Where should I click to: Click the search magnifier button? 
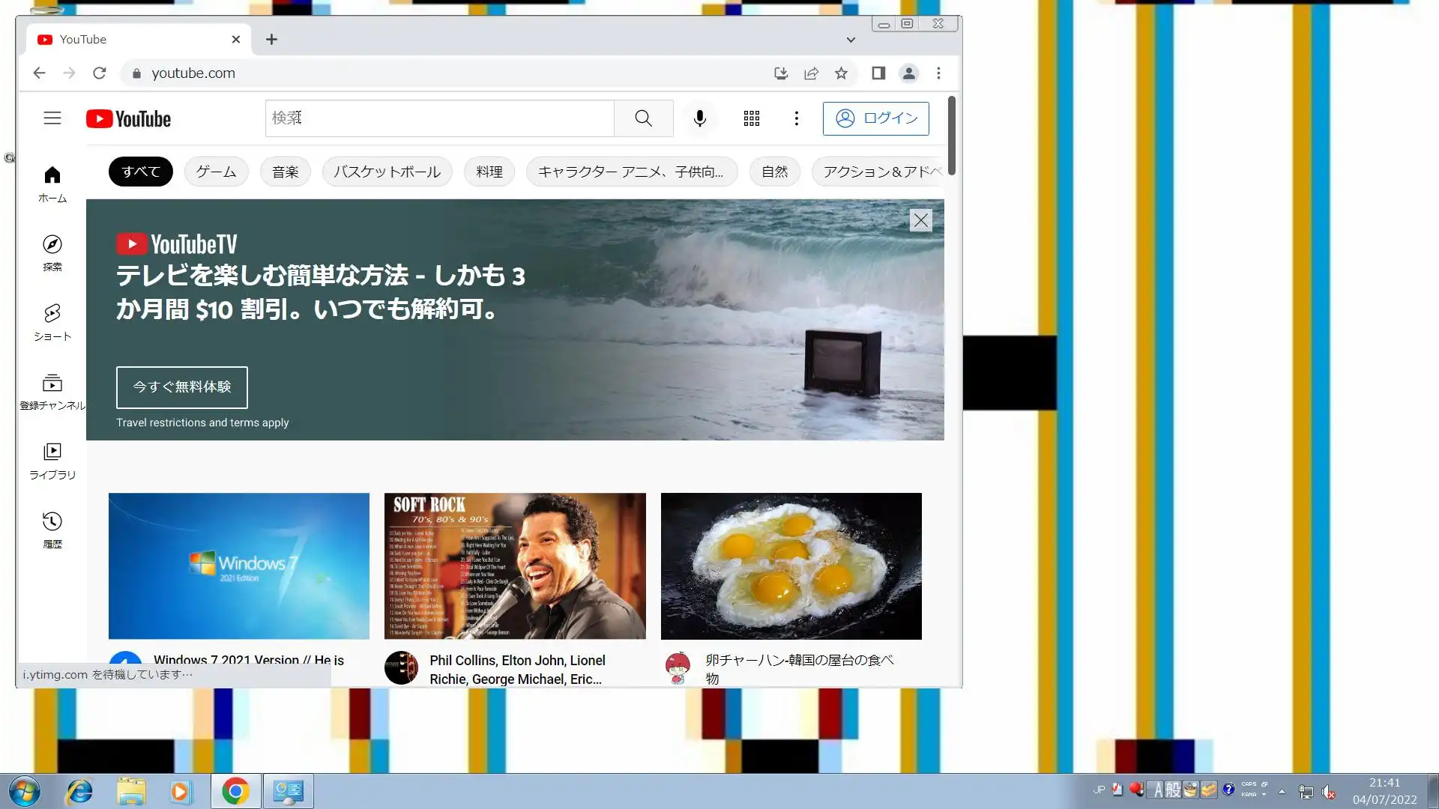click(x=643, y=118)
